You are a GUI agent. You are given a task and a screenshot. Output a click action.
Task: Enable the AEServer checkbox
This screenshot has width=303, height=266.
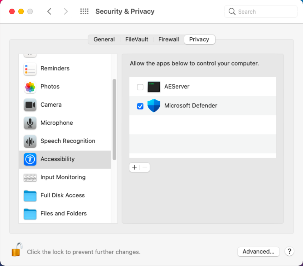(140, 87)
